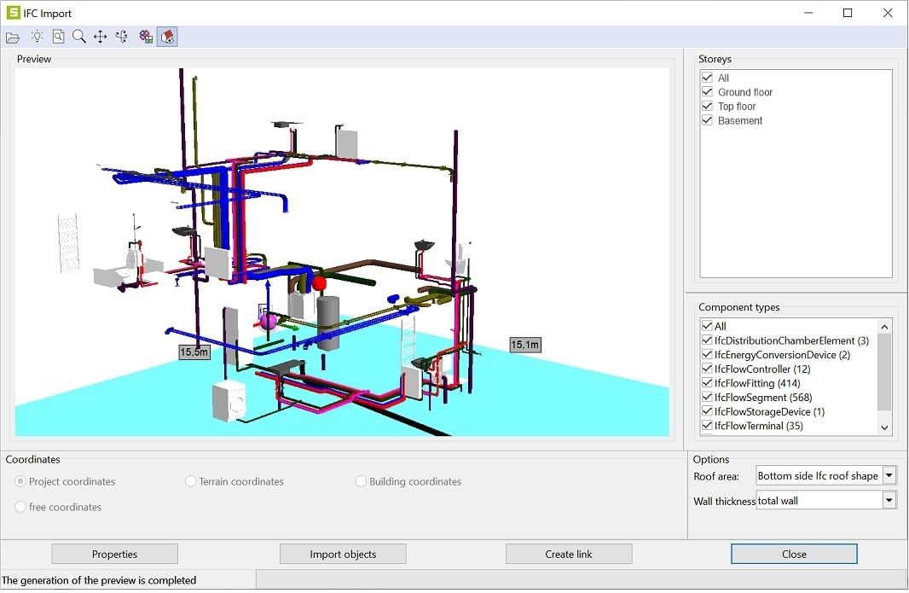Click the zoom-to-page toolbar icon

point(59,38)
